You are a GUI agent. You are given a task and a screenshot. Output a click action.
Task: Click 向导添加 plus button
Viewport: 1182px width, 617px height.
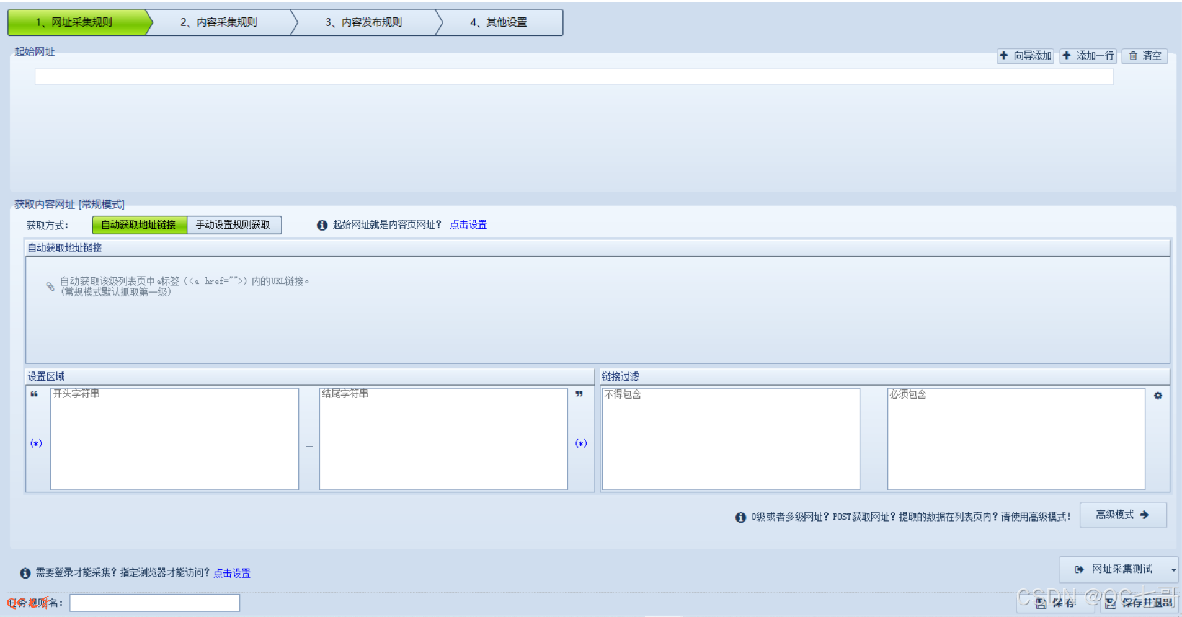tap(1026, 56)
